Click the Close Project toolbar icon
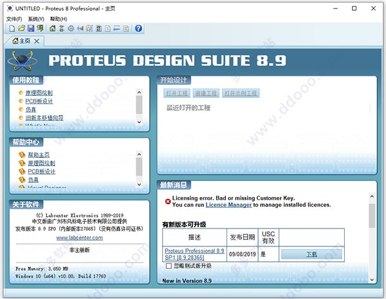 pyautogui.click(x=40, y=28)
